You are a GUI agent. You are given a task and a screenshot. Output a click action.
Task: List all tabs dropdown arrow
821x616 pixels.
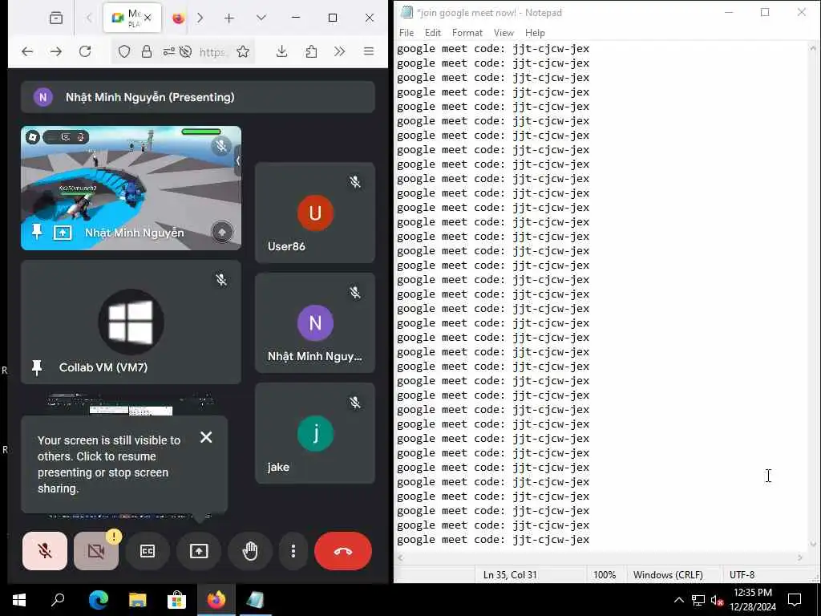[261, 18]
